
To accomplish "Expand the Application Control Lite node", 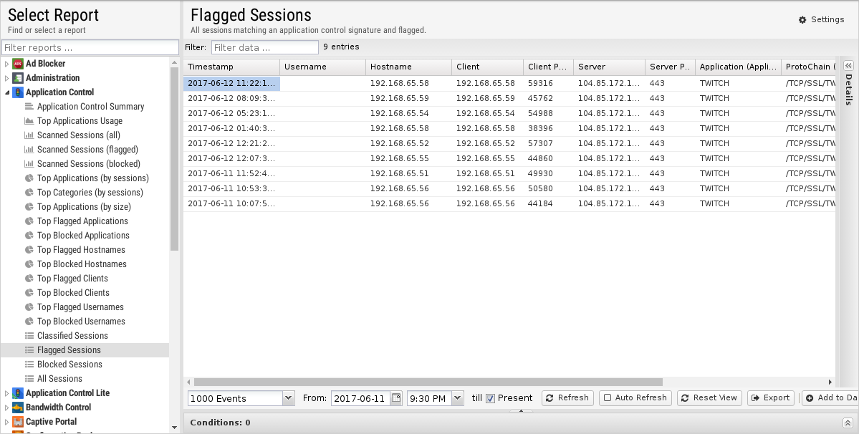I will [x=6, y=393].
